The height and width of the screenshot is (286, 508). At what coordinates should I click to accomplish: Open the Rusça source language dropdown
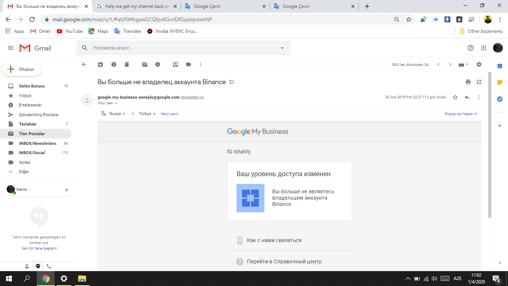pos(117,114)
